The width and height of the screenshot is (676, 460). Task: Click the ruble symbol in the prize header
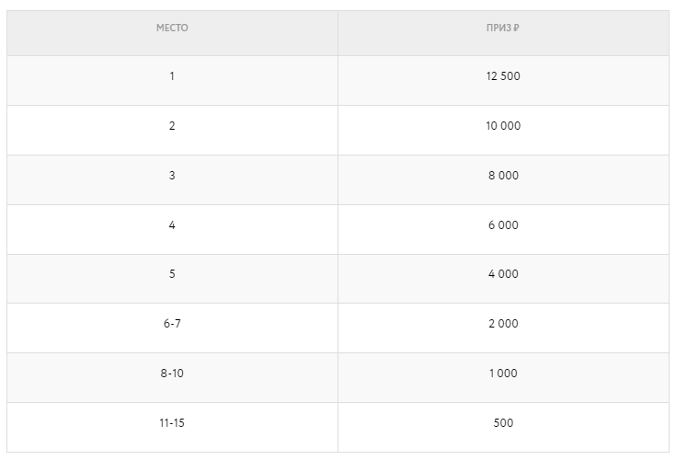(517, 28)
